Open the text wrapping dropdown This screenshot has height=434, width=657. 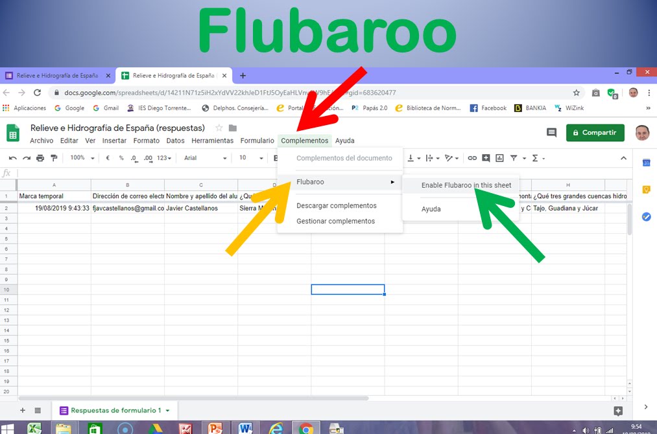point(433,158)
